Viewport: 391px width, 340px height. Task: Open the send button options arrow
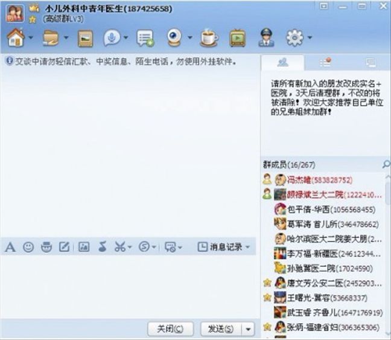[248, 329]
